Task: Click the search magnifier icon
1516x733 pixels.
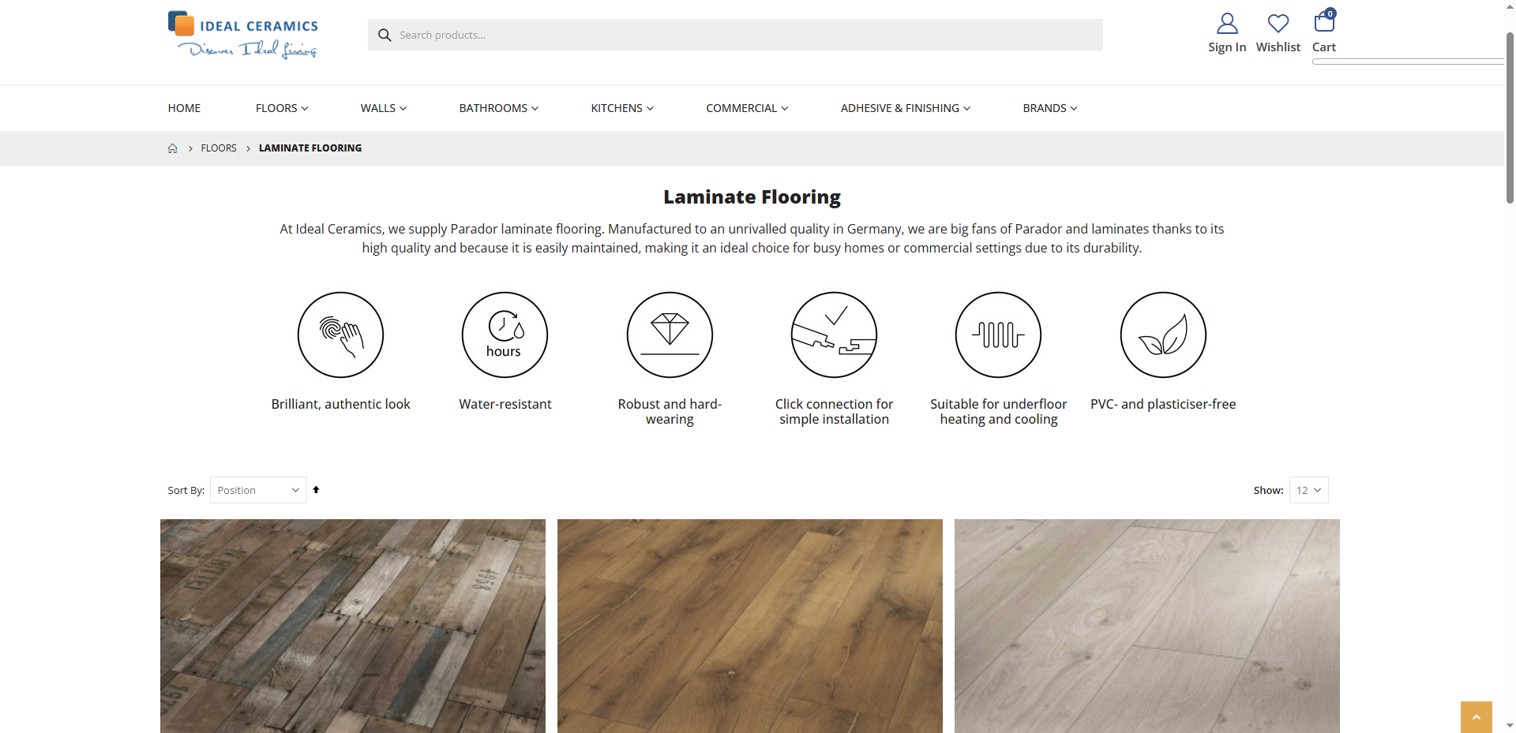Action: pyautogui.click(x=384, y=35)
